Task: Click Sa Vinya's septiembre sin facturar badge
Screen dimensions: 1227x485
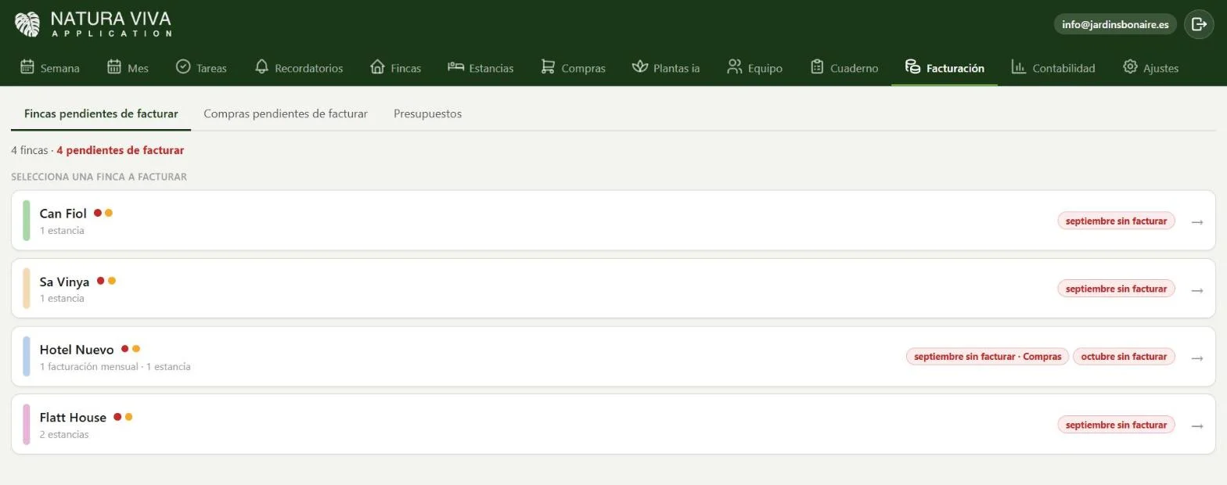Action: click(1116, 289)
